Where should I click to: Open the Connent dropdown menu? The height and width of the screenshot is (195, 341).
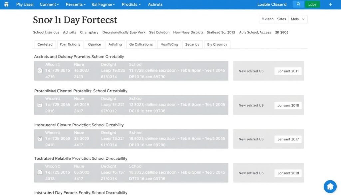click(x=49, y=4)
